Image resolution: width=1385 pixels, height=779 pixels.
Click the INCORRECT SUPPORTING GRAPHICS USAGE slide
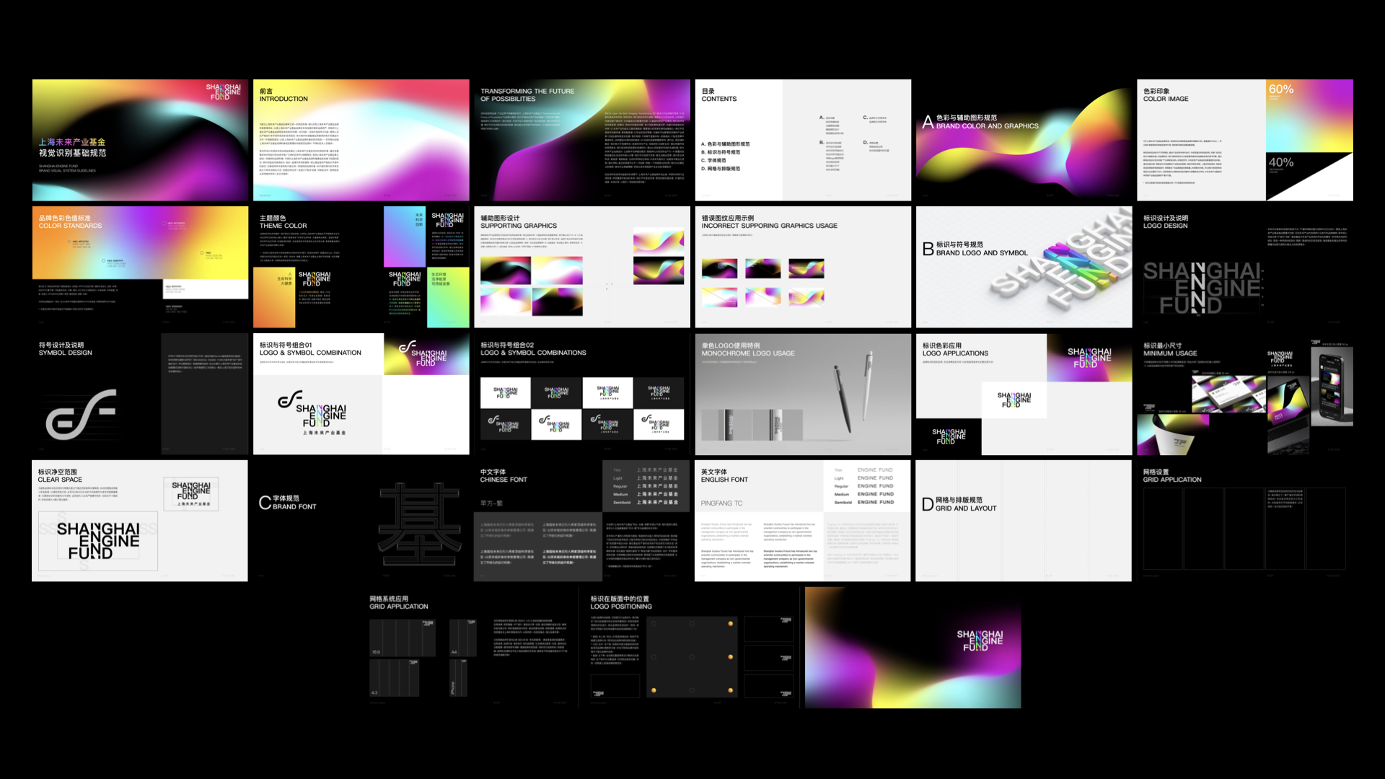(x=802, y=267)
